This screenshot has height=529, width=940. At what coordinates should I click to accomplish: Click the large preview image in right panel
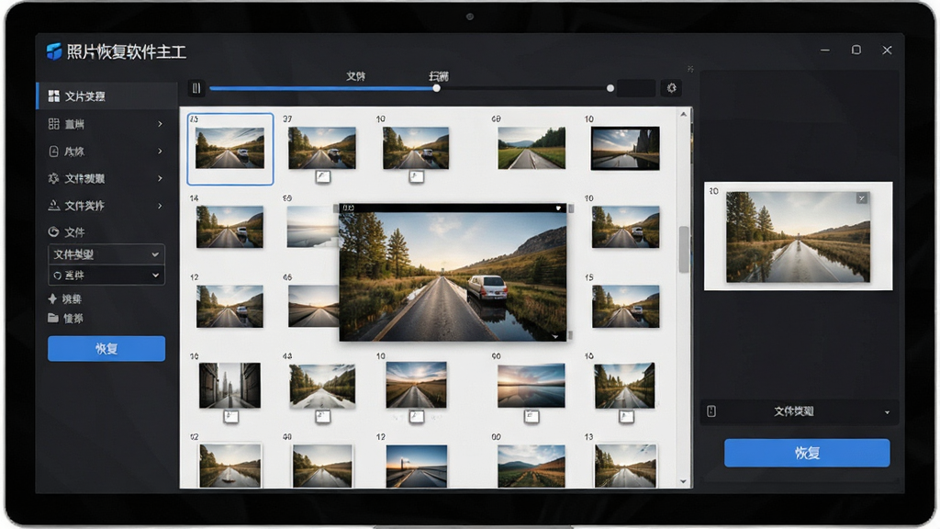pos(798,236)
